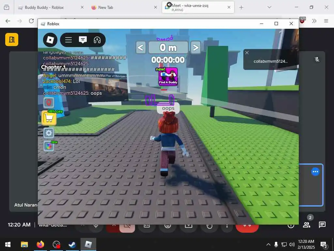Open the Roblox hamburger menu

(x=68, y=40)
